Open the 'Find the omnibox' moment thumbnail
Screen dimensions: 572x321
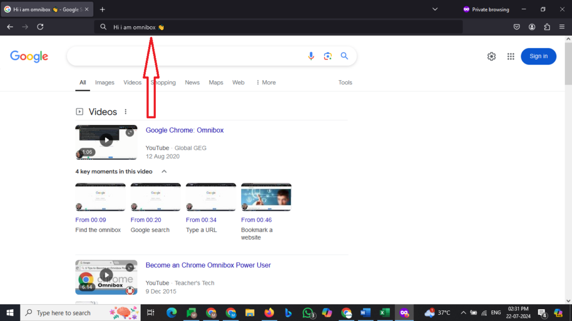pos(101,197)
